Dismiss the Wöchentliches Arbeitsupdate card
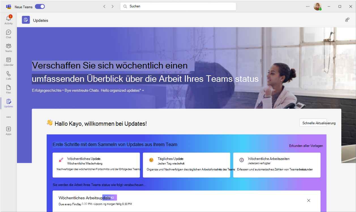Screen dimensions: 356x212 [x=309, y=200]
